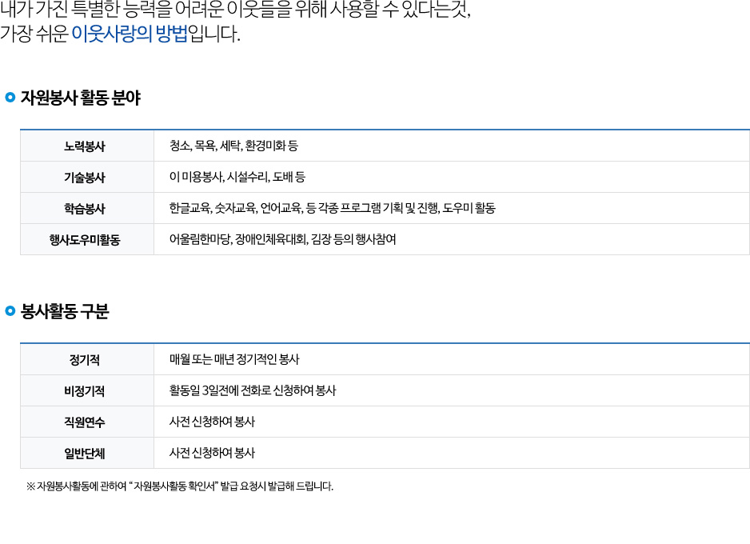Select the 기술봉사 row header cell

87,177
